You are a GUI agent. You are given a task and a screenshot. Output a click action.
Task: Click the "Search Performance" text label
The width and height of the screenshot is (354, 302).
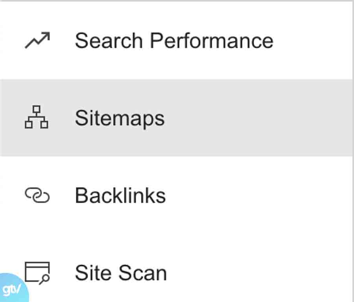(x=174, y=41)
